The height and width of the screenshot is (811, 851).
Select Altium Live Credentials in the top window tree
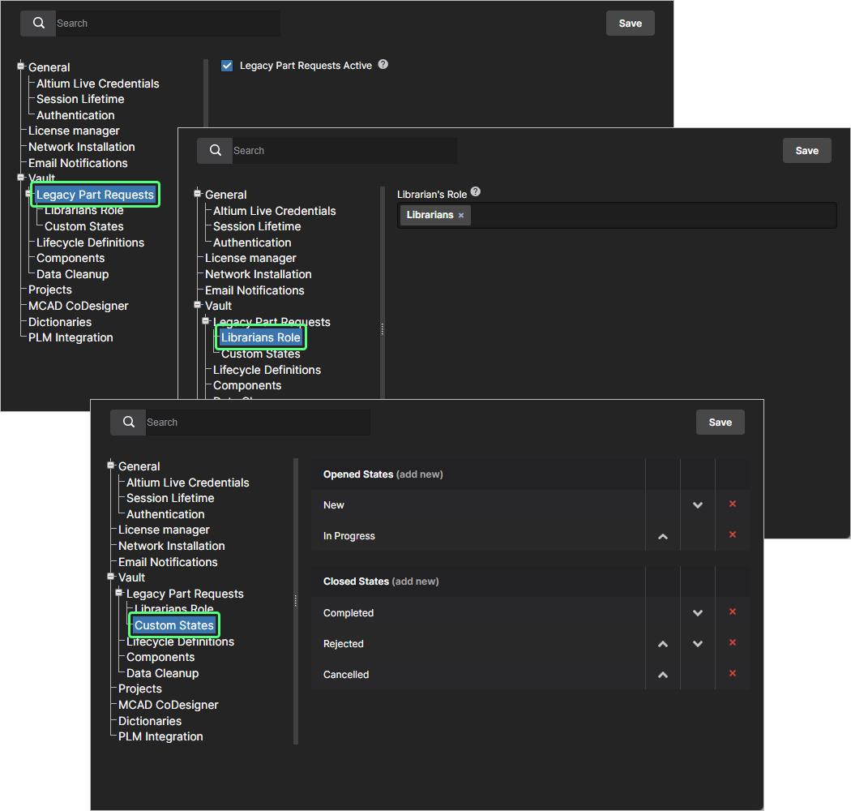98,84
